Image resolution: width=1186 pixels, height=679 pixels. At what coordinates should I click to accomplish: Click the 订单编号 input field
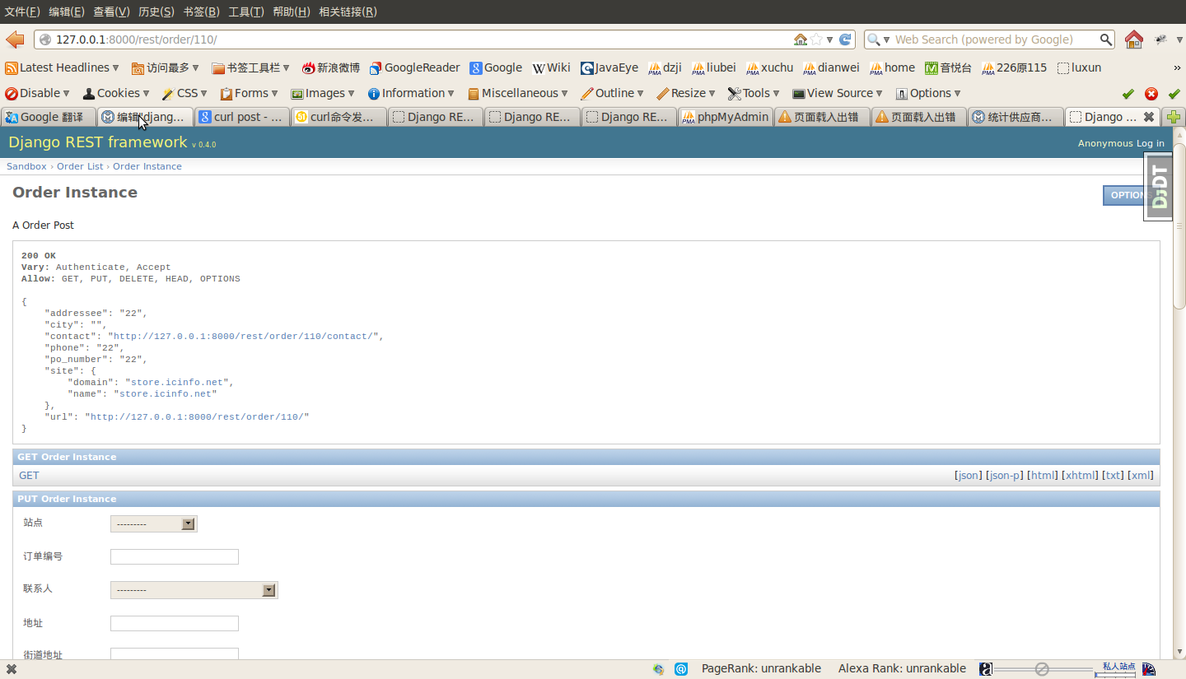point(175,557)
